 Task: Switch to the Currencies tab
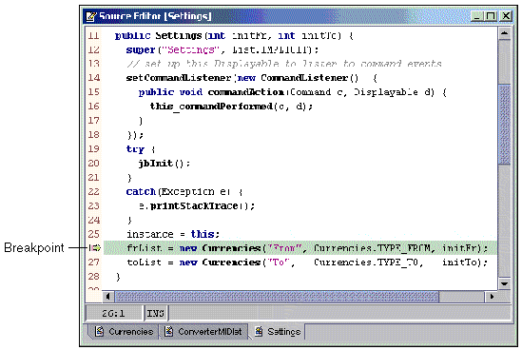124,331
